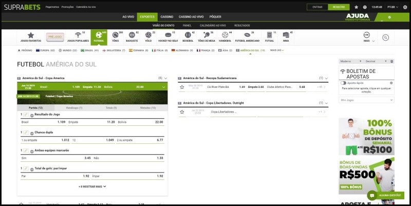The image size is (411, 206).
Task: Switch to Metades (10) market tab
Action: pos(148,108)
